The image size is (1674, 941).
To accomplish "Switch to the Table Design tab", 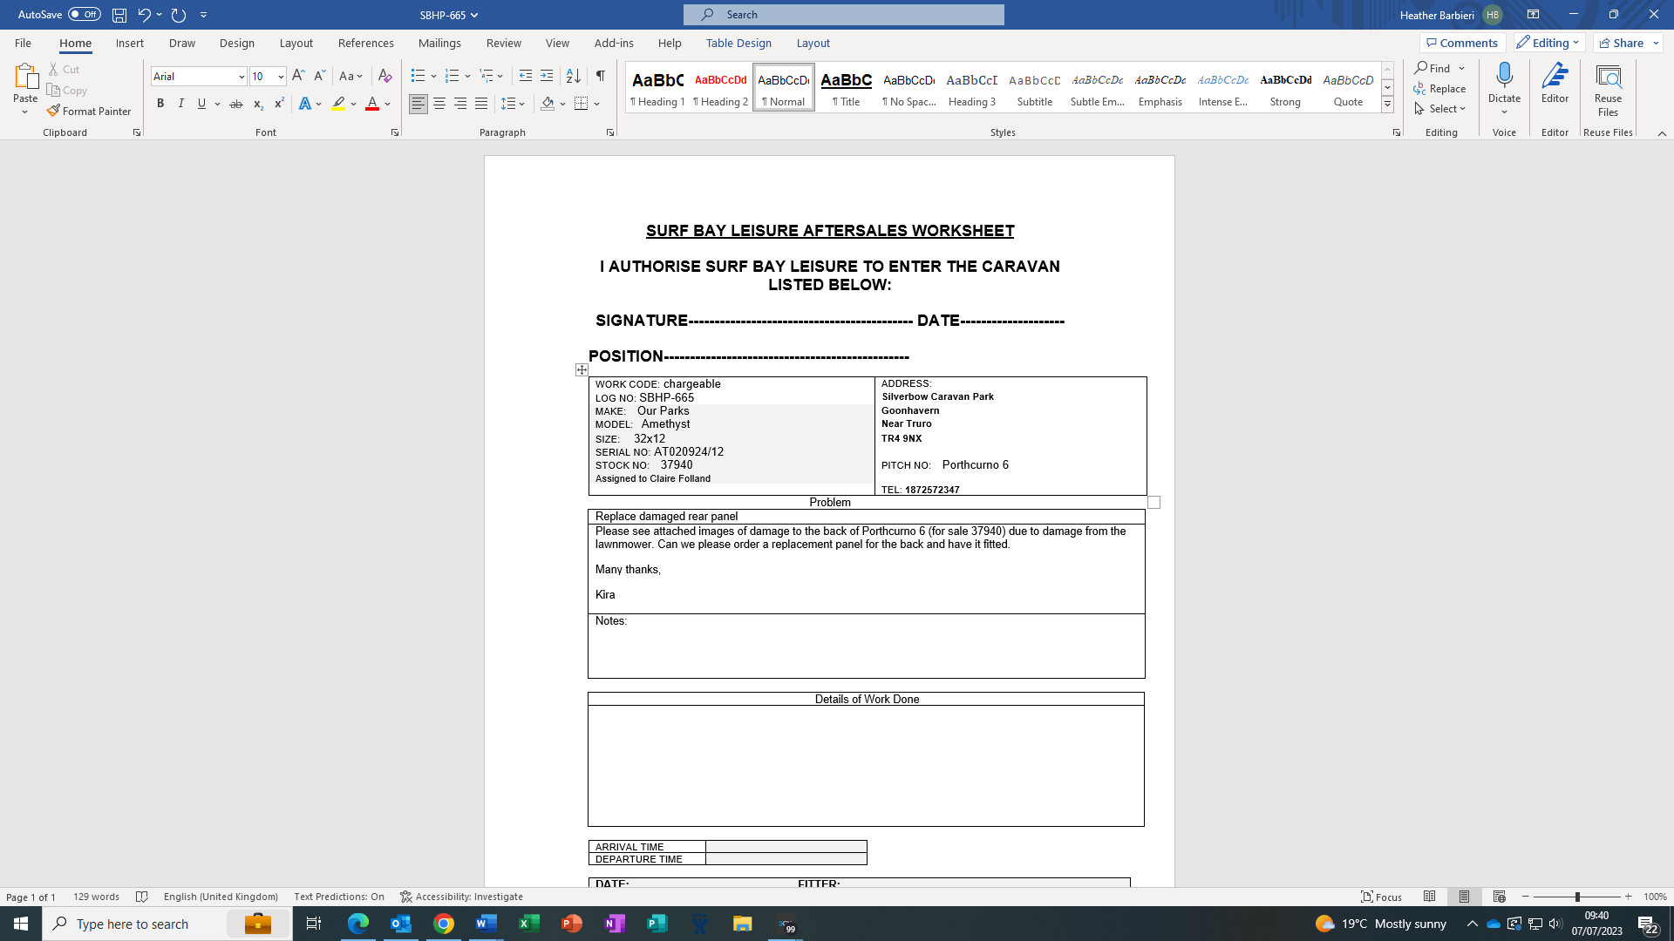I will coord(738,43).
